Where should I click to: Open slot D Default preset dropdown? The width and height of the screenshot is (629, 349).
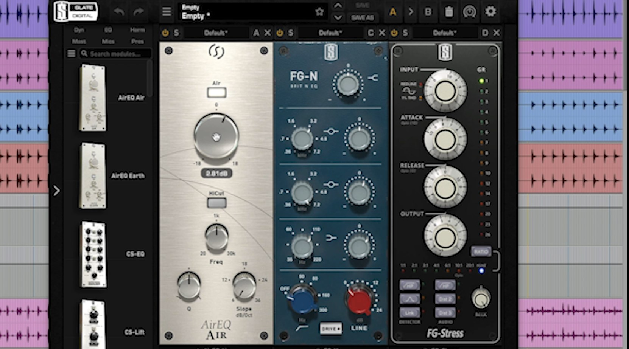coord(445,33)
